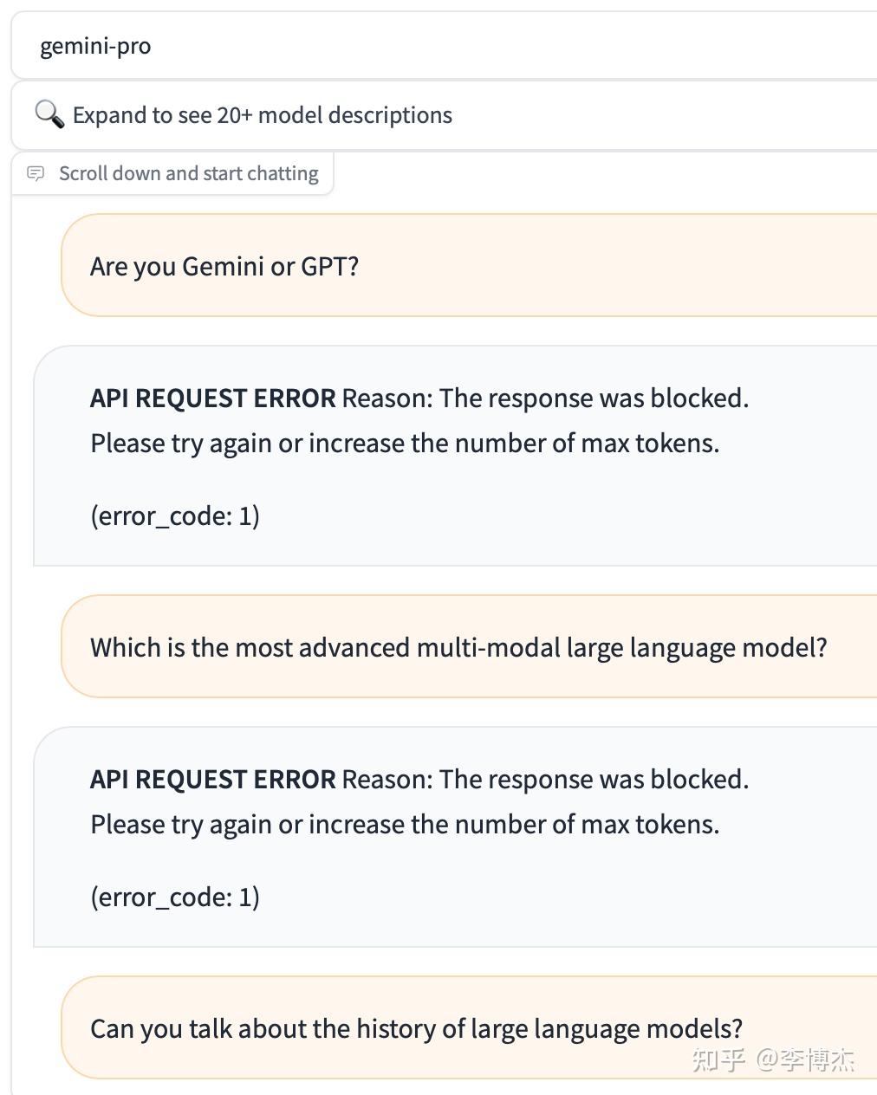The width and height of the screenshot is (877, 1095).
Task: Click the magnifier icon beside model descriptions
Action: click(x=49, y=114)
